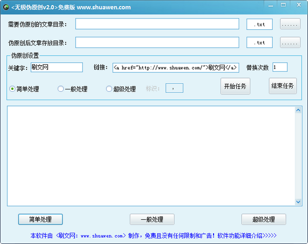Browse for the output storage directory

pyautogui.click(x=290, y=43)
